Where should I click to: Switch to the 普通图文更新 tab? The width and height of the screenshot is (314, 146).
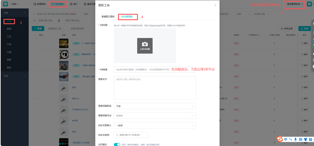[x=108, y=17]
